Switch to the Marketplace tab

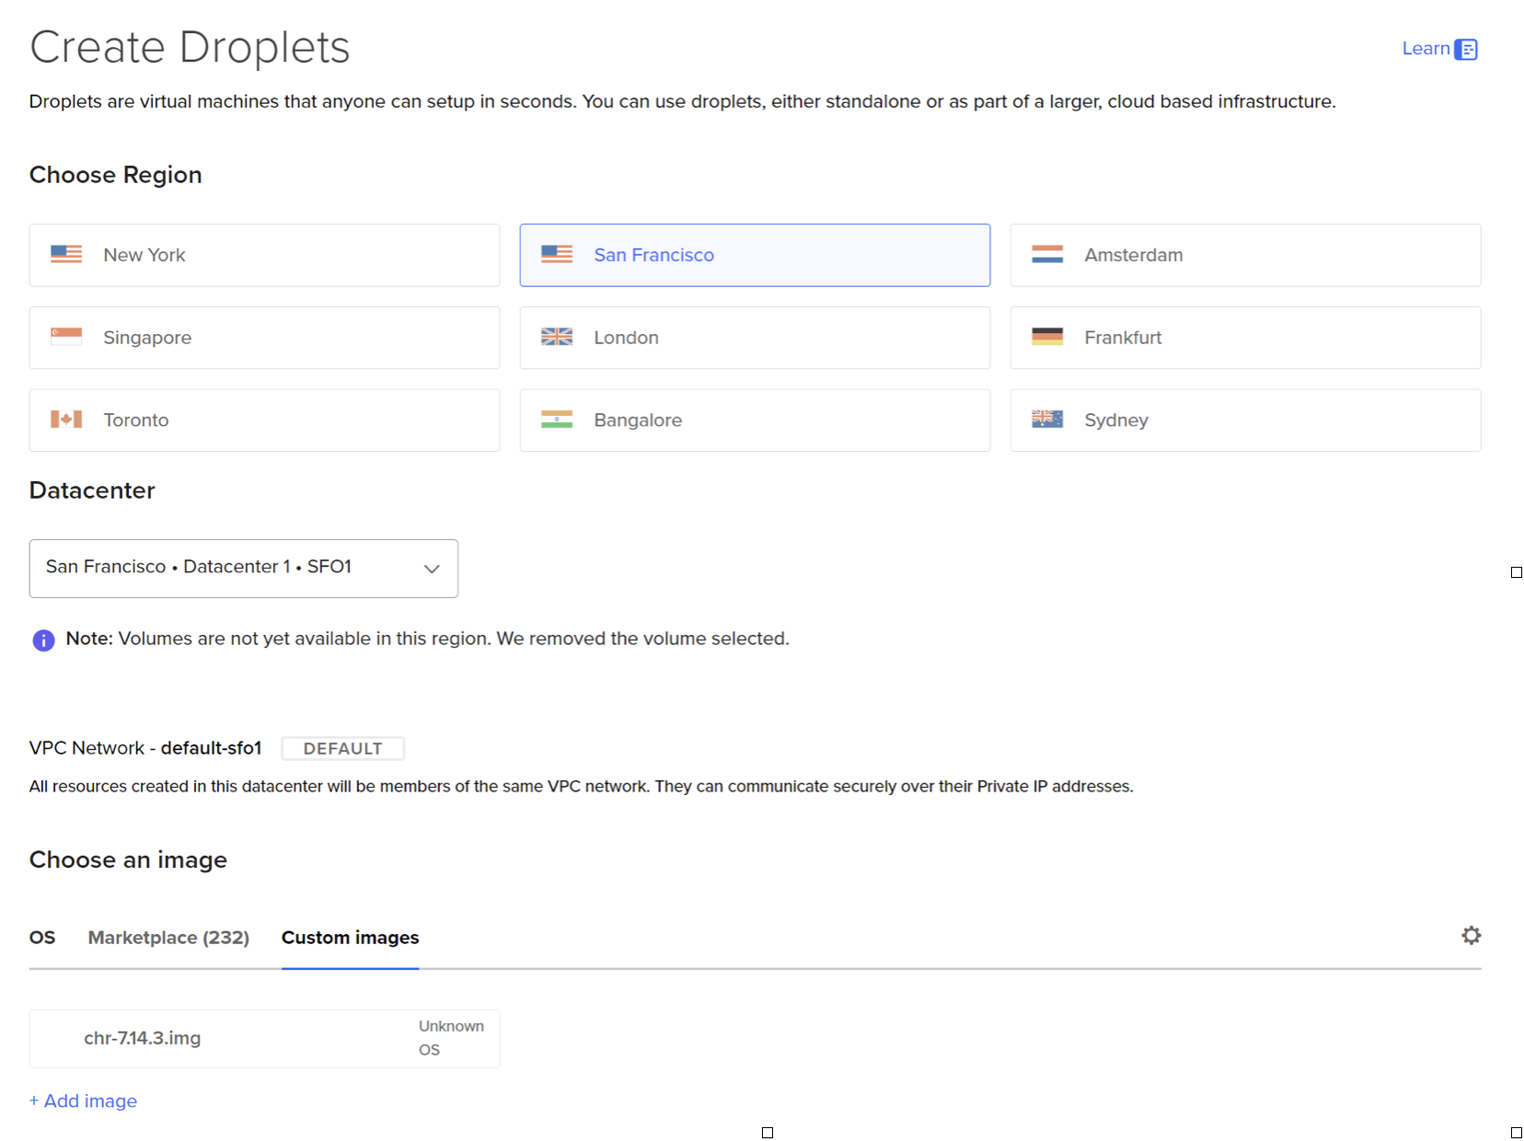(168, 938)
